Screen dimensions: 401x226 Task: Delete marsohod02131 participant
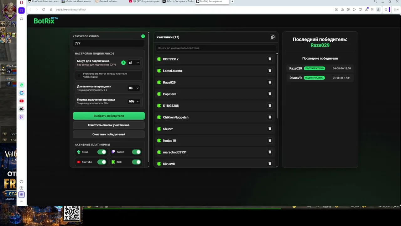coord(270,152)
